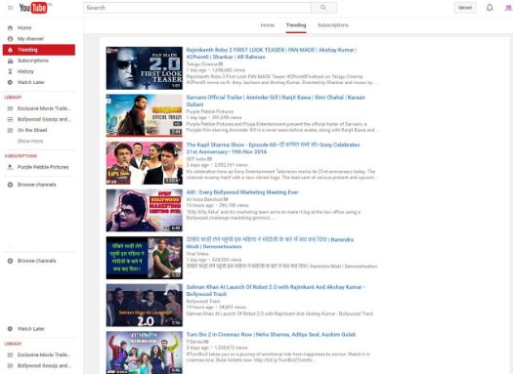The image size is (513, 374).
Task: Click the Tum Bin 2 thumbnail
Action: (x=145, y=353)
